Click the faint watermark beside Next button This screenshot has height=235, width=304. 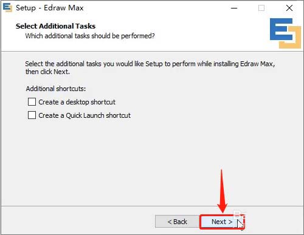pyautogui.click(x=239, y=214)
